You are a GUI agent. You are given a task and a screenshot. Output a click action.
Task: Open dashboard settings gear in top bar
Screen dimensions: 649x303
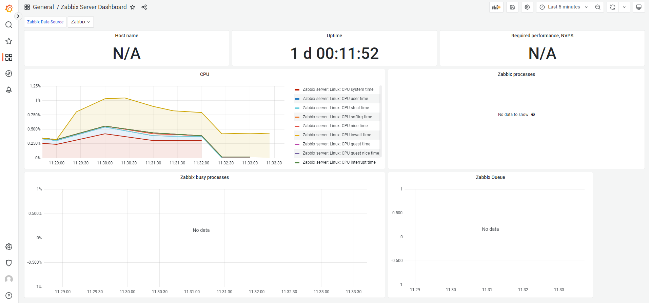527,7
